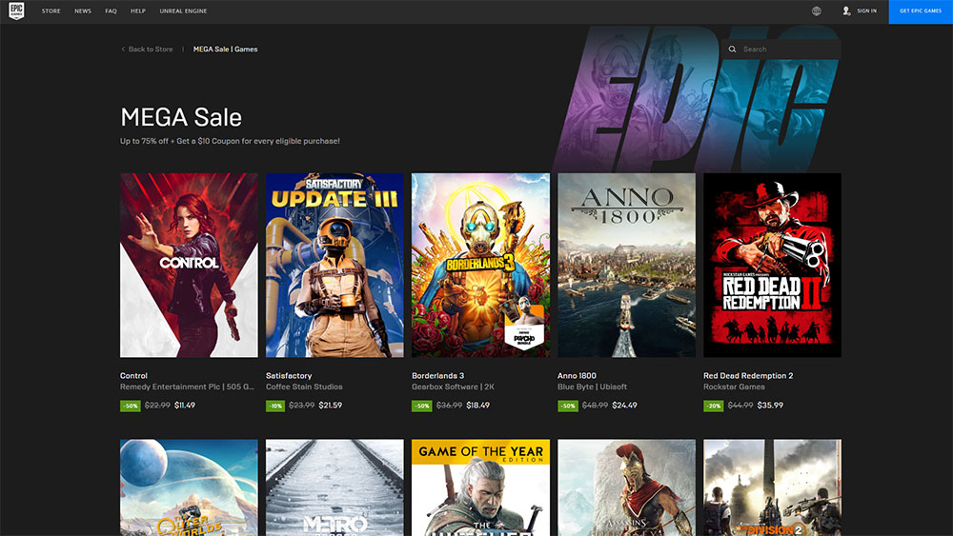Open the language globe icon

pyautogui.click(x=817, y=10)
